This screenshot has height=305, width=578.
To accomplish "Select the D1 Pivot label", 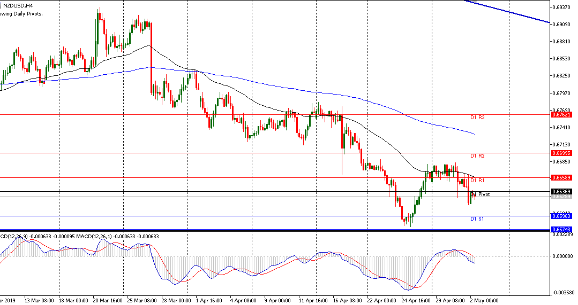I will point(481,194).
